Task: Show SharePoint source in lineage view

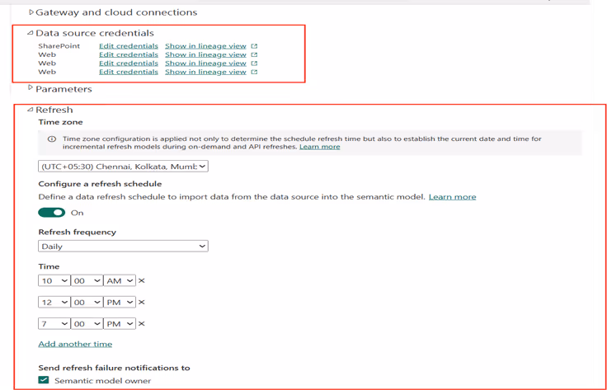Action: coord(205,46)
